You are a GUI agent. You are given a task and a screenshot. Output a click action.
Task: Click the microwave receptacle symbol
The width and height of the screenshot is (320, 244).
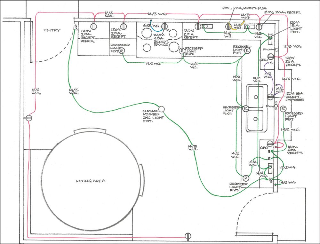[228, 26]
